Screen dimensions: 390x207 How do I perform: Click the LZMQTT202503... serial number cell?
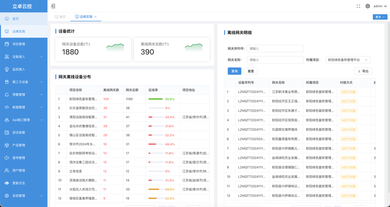(252, 139)
